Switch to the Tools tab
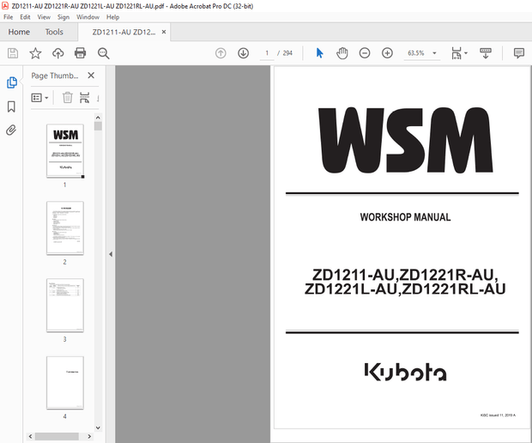The height and width of the screenshot is (443, 532). pos(54,32)
